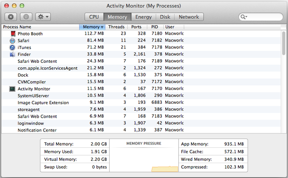This screenshot has height=178, width=288.
Task: Select the Photo Booth app icon
Action: [x=13, y=34]
